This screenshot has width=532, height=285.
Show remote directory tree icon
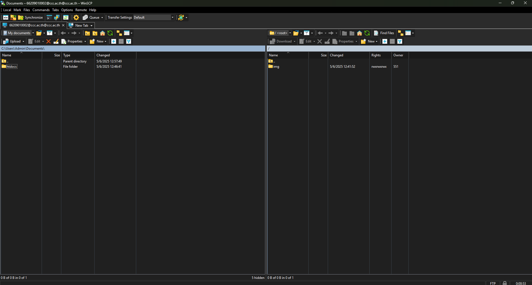tap(401, 33)
